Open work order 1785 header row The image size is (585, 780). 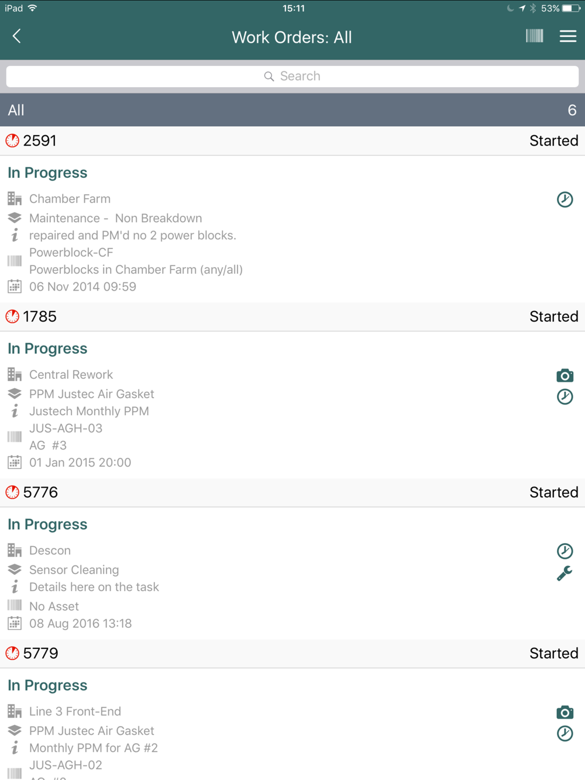[x=292, y=317]
